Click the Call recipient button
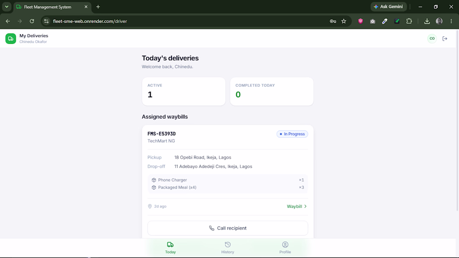Image resolution: width=459 pixels, height=258 pixels. [228, 228]
